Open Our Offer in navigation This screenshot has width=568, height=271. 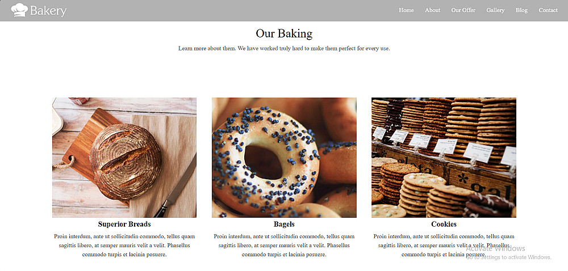coord(463,10)
